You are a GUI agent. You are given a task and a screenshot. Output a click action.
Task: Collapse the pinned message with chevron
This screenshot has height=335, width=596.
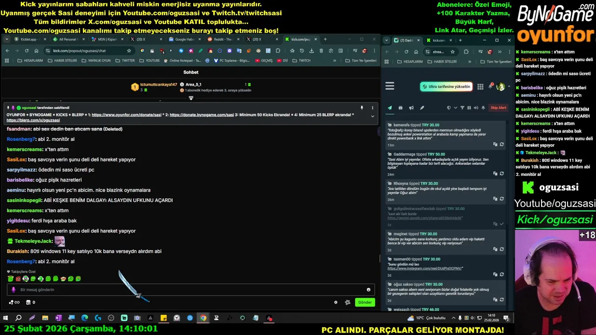click(372, 116)
